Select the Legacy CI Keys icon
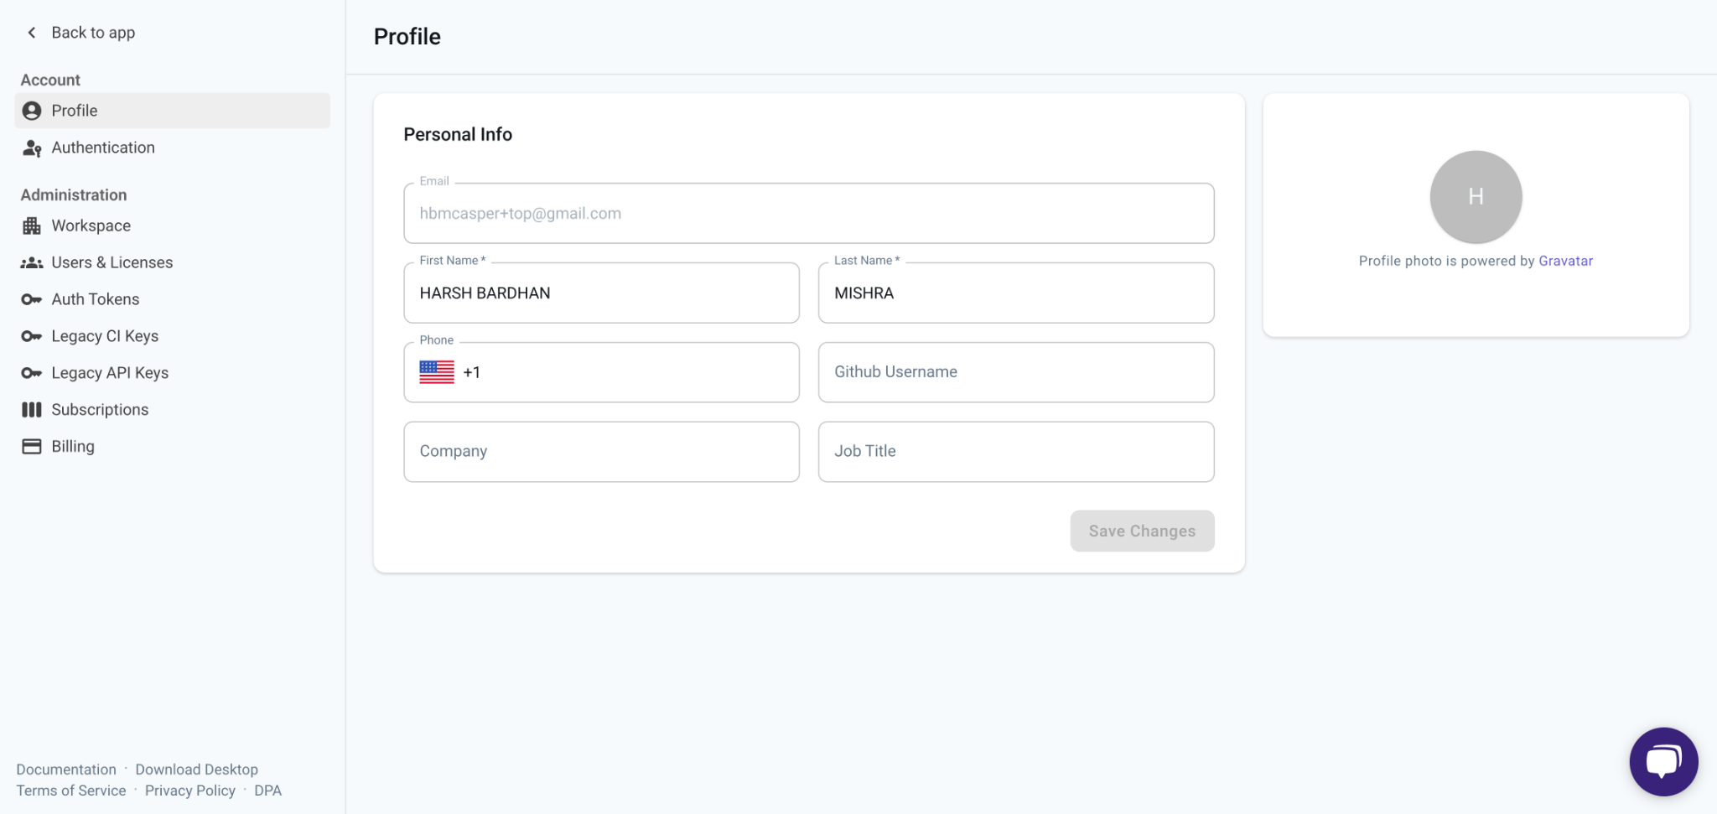The width and height of the screenshot is (1717, 814). 32,335
